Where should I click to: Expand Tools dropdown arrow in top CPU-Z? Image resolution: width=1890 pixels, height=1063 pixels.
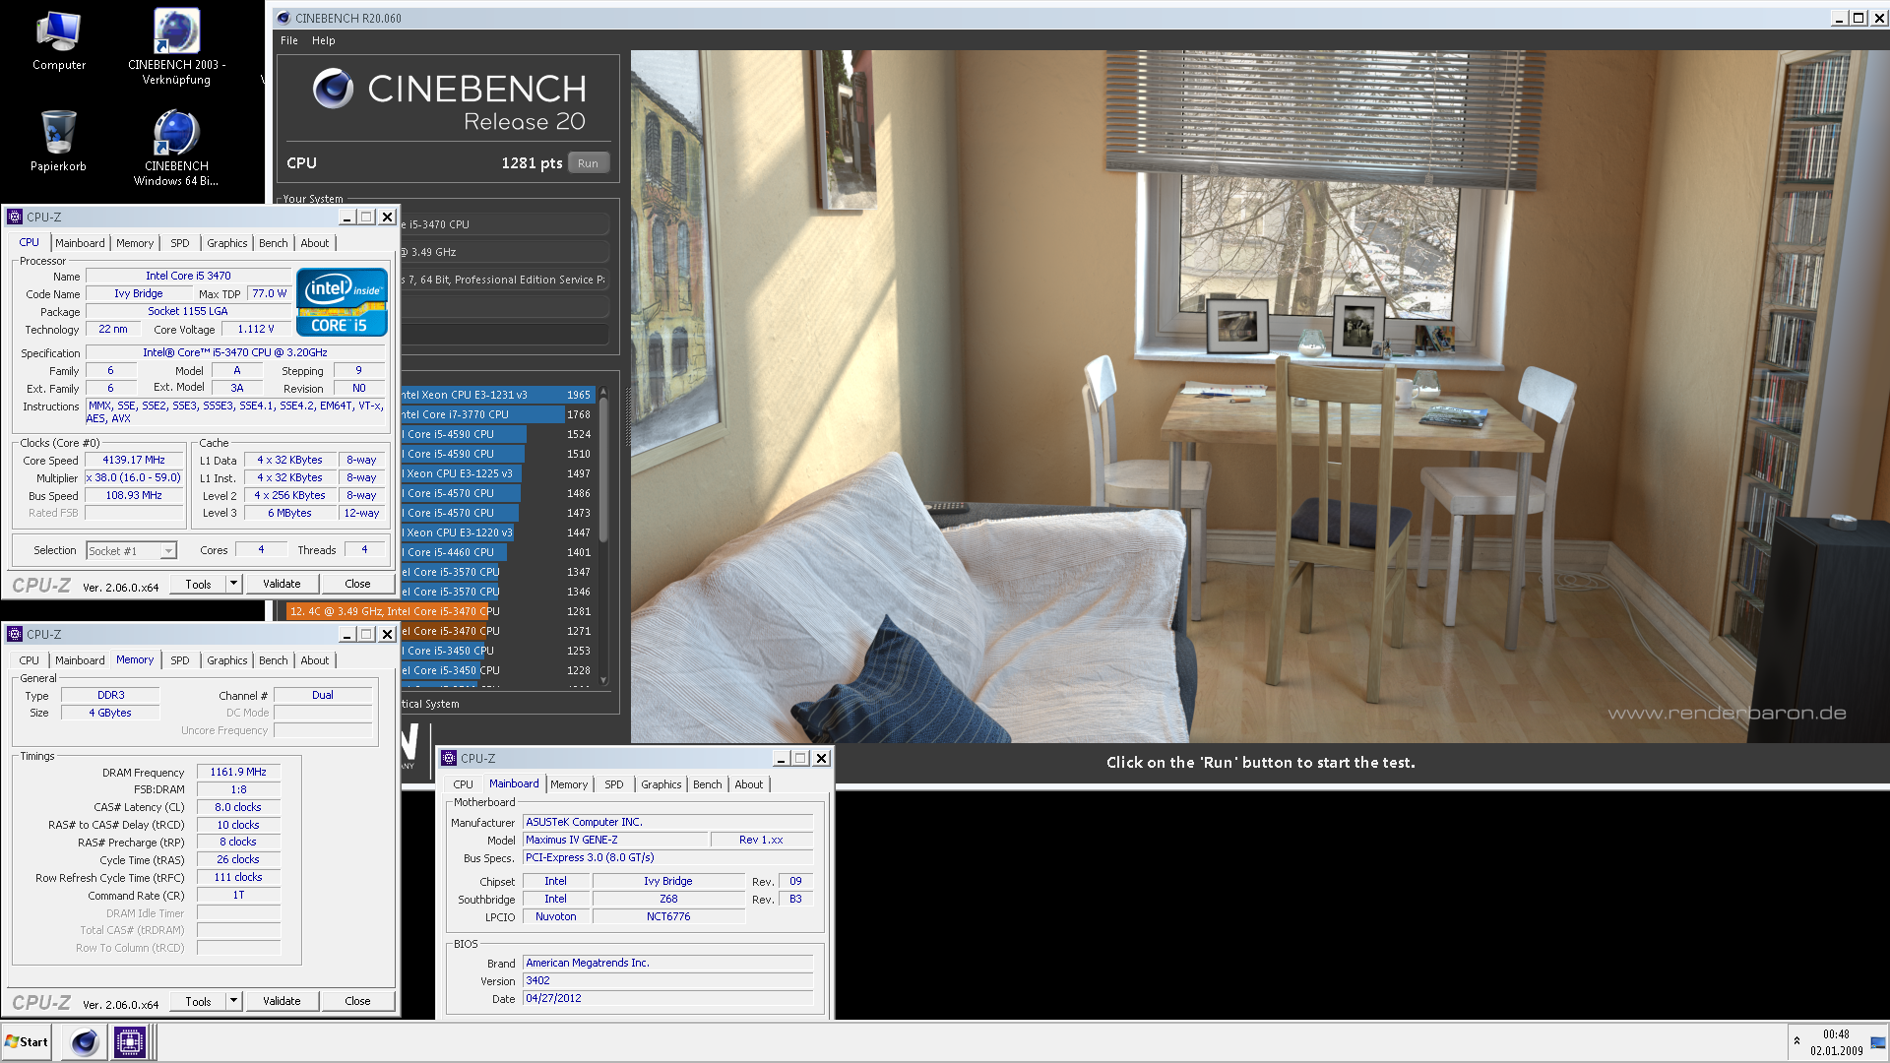point(233,584)
